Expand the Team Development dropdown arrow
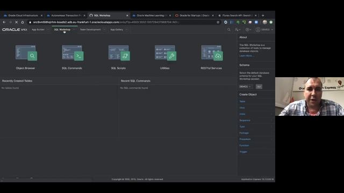 click(104, 29)
